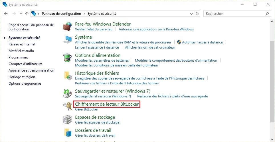This screenshot has height=142, width=275.
Task: Expand the chevron after the address bar icon
Action: (x=39, y=14)
